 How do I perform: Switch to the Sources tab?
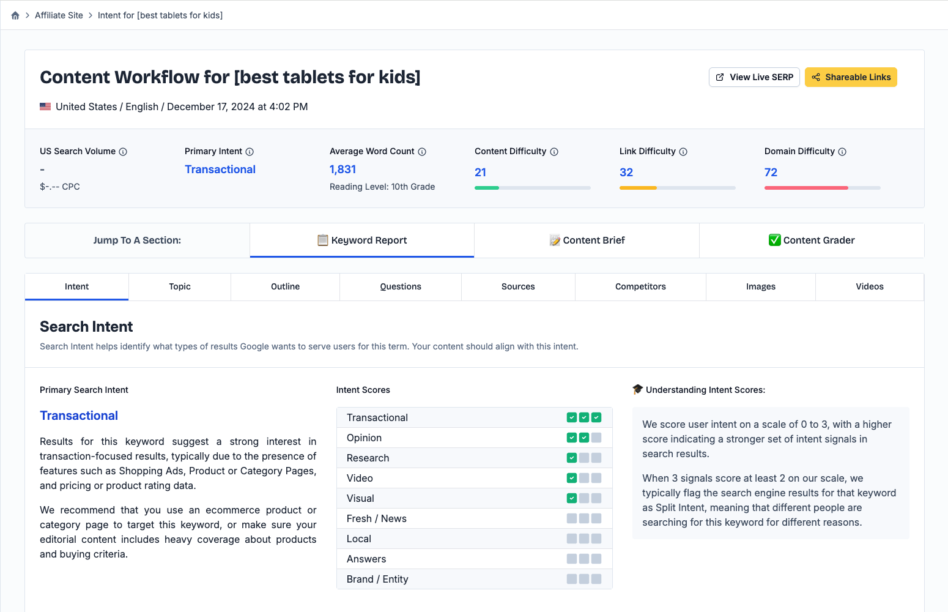[x=517, y=286]
